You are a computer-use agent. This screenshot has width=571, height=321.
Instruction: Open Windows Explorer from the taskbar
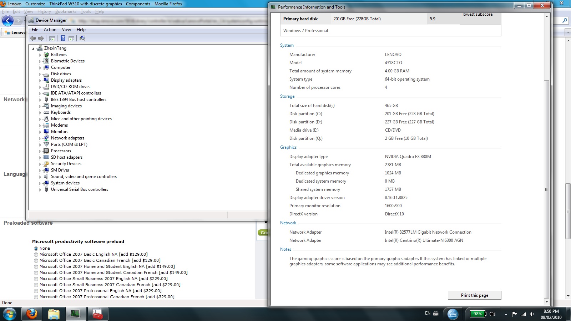[54, 314]
